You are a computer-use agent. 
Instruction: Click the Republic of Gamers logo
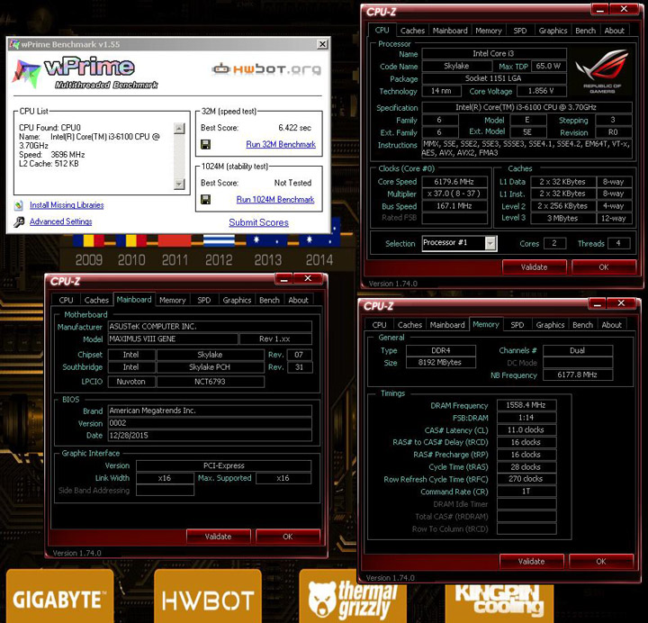click(x=602, y=70)
